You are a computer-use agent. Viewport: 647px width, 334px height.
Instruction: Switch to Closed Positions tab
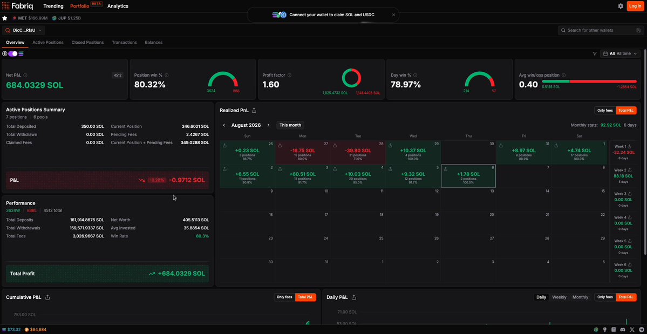coord(87,43)
